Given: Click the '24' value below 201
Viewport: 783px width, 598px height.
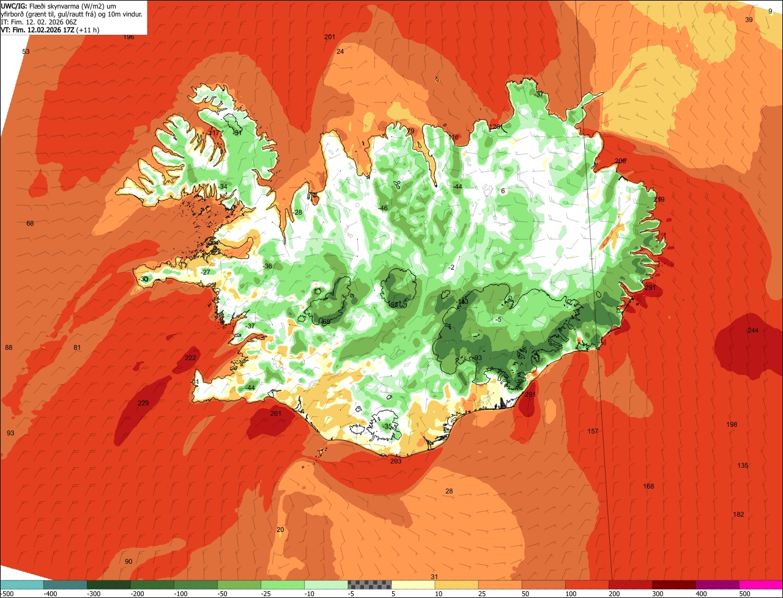Looking at the screenshot, I should coord(340,51).
